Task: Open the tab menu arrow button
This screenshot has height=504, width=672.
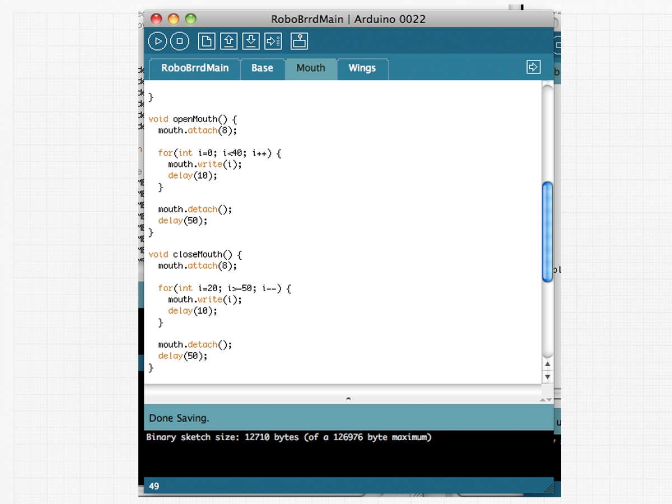Action: point(534,67)
